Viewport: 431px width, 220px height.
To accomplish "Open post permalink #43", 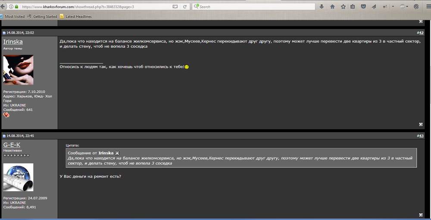I will pos(420,136).
